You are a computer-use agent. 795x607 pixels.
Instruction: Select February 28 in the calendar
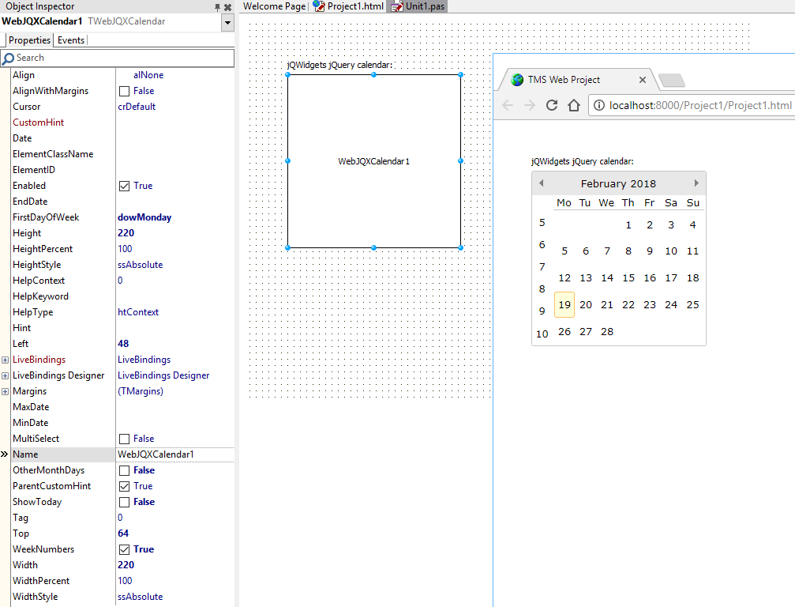(x=607, y=331)
